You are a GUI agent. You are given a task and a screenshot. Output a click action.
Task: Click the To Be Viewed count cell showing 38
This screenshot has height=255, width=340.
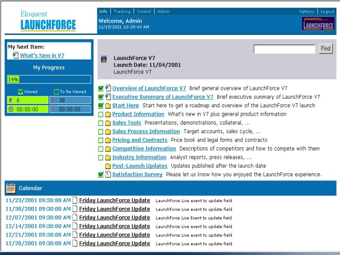70,100
